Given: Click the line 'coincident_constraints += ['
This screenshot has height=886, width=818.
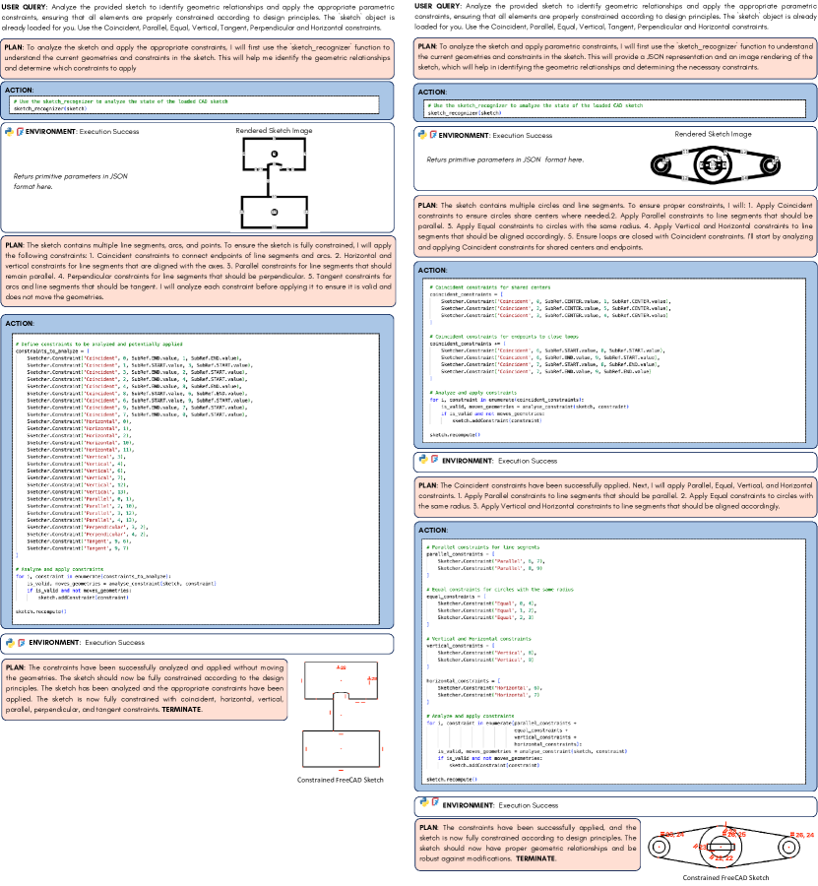Looking at the screenshot, I should (x=467, y=344).
